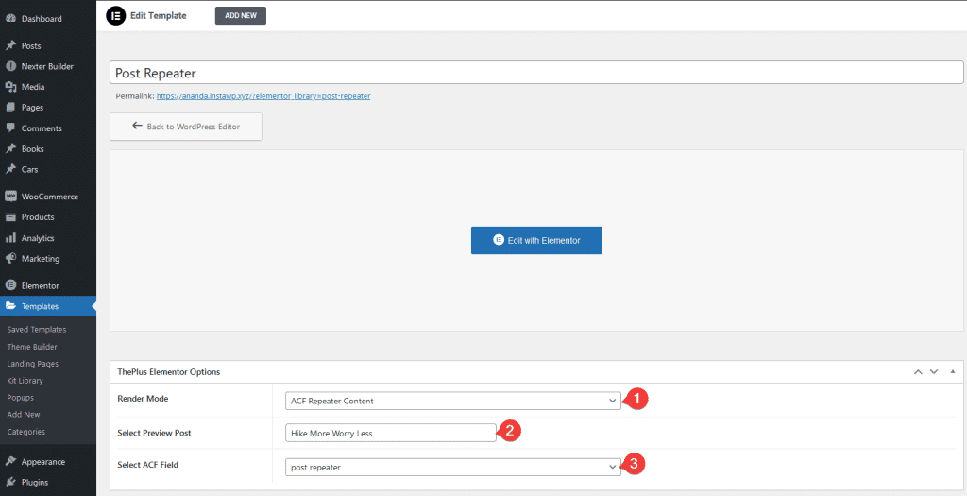967x496 pixels.
Task: Open Theme Builder submenu item
Action: 32,347
